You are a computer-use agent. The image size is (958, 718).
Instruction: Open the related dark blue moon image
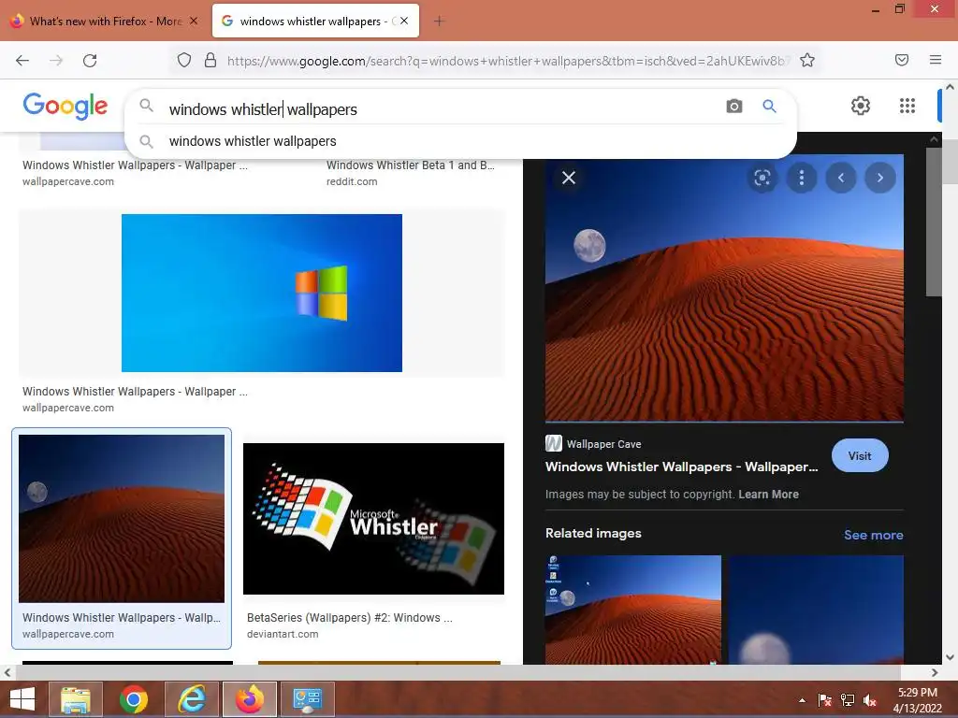[x=816, y=610]
